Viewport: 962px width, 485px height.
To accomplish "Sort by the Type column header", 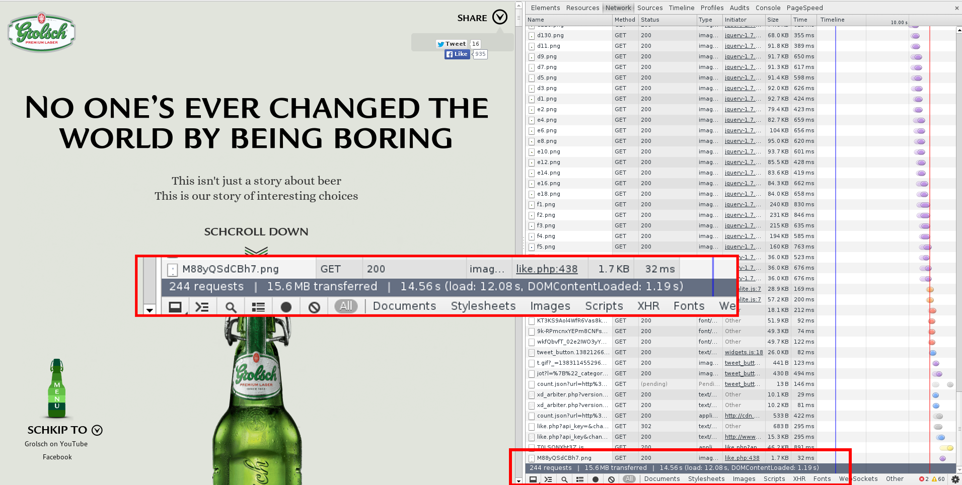I will pyautogui.click(x=709, y=20).
